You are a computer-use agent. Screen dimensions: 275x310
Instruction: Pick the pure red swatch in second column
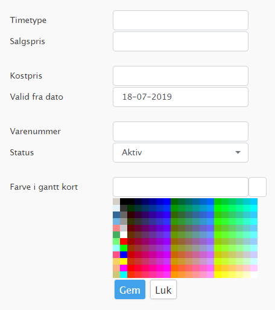point(124,242)
